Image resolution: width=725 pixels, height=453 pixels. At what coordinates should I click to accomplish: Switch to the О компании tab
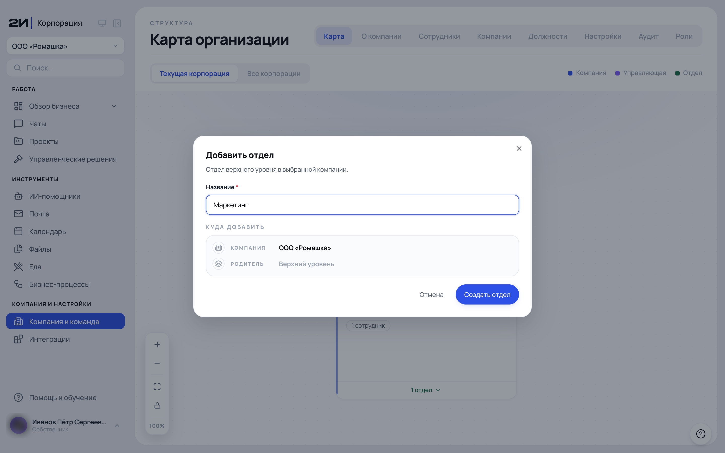point(381,36)
